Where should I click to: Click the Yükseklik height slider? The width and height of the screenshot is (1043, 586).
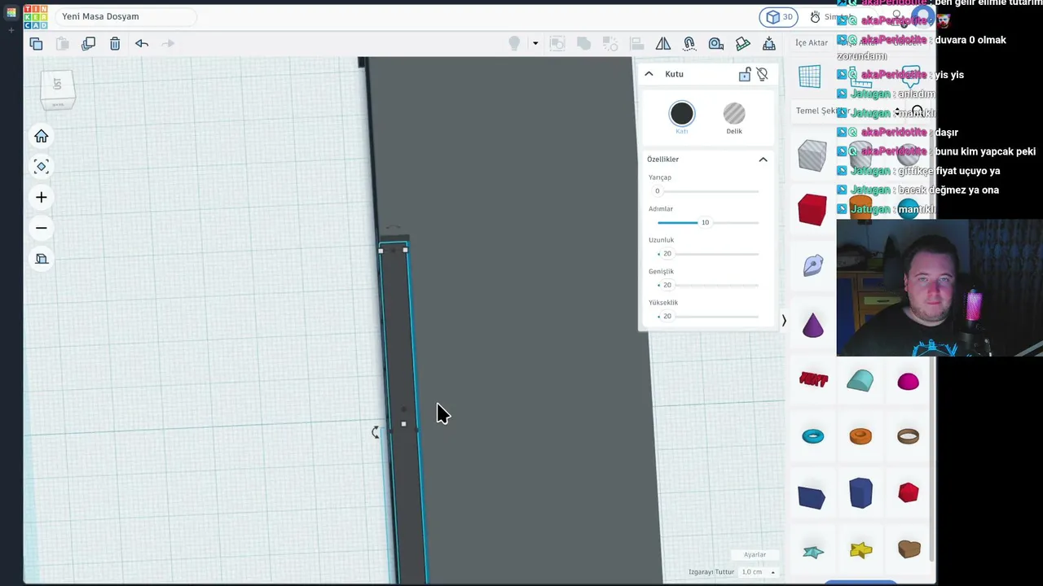(x=707, y=317)
